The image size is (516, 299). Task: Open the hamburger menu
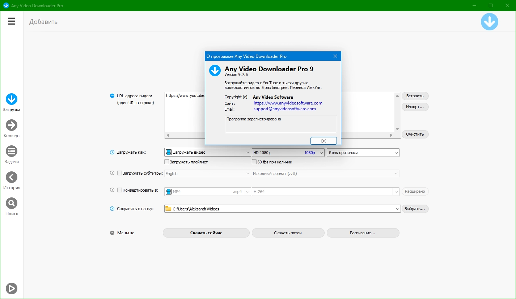pos(12,21)
